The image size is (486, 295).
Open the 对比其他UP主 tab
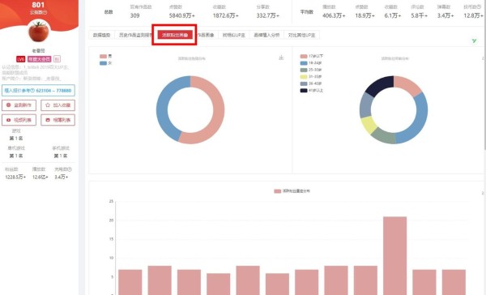[301, 35]
